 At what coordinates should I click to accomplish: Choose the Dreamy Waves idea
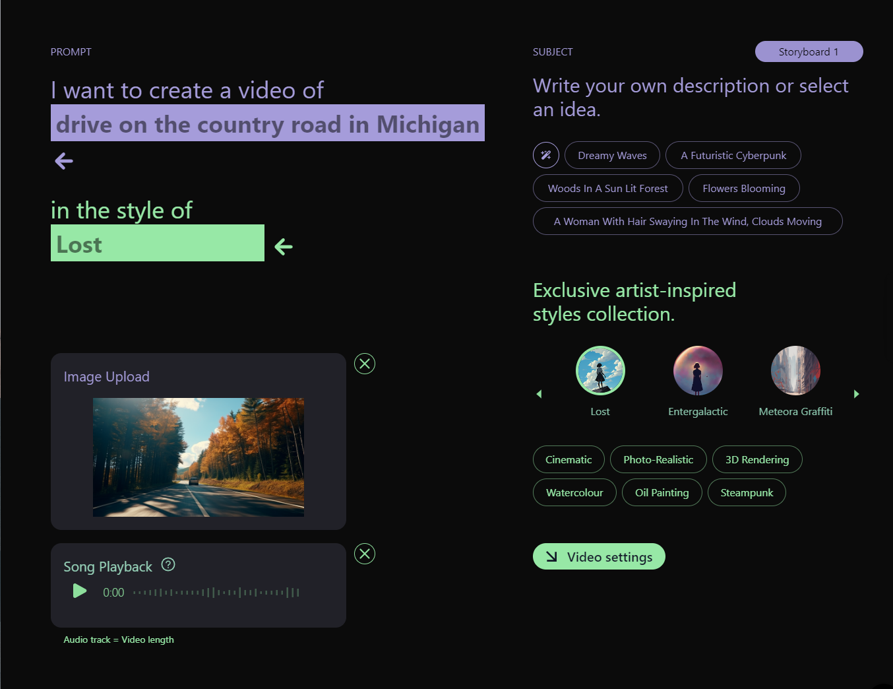612,155
